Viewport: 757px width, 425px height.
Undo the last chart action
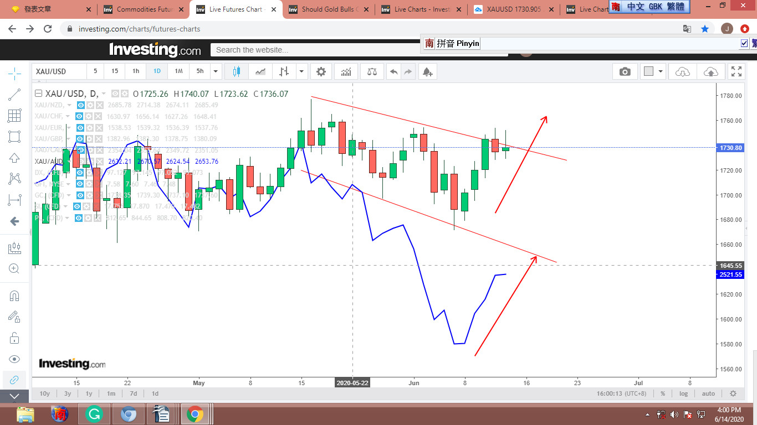[x=393, y=71]
